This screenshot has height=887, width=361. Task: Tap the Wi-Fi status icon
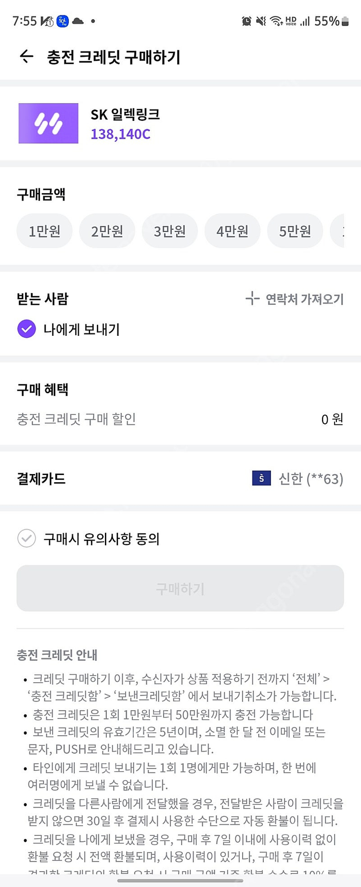276,21
